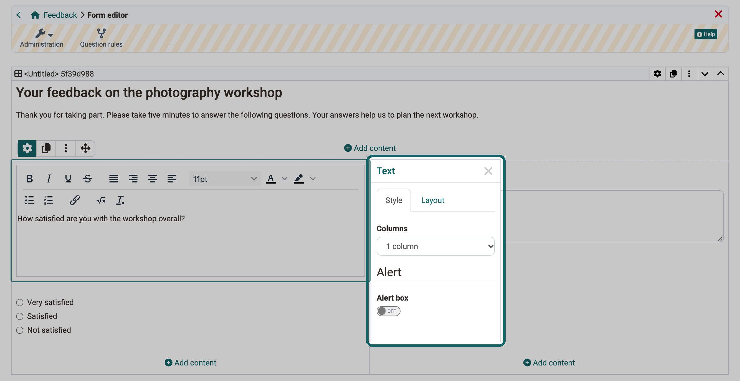Move the Untitled container down

[705, 74]
